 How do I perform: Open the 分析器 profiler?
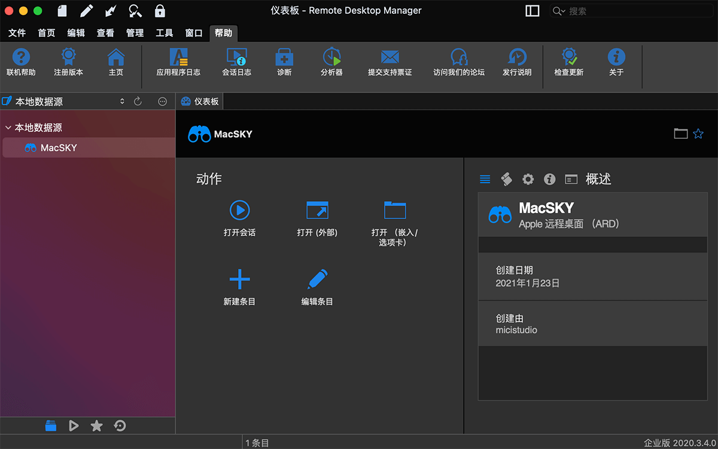coord(331,62)
